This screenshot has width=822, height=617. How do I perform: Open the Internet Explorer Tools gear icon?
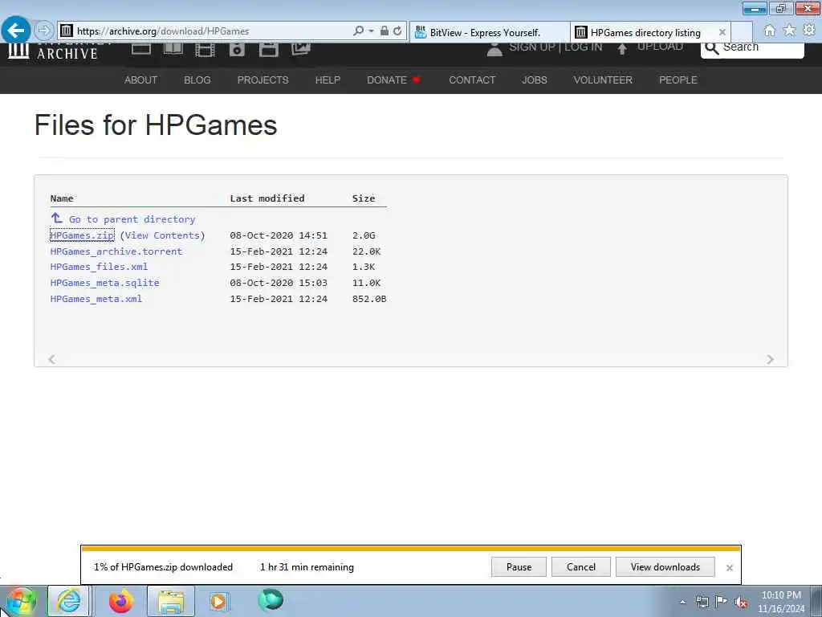[809, 31]
